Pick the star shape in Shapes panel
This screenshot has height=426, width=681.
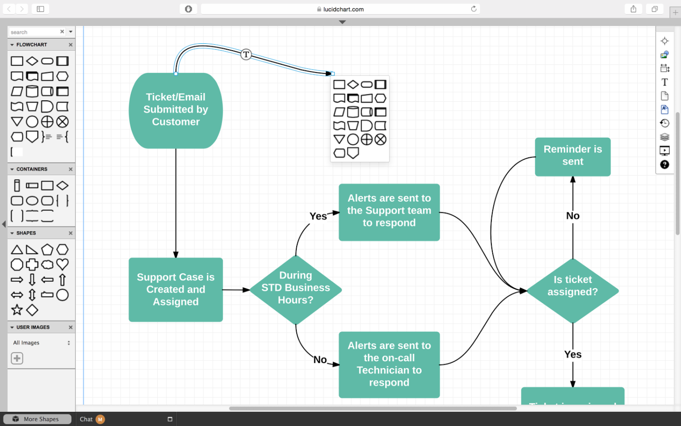(x=17, y=310)
